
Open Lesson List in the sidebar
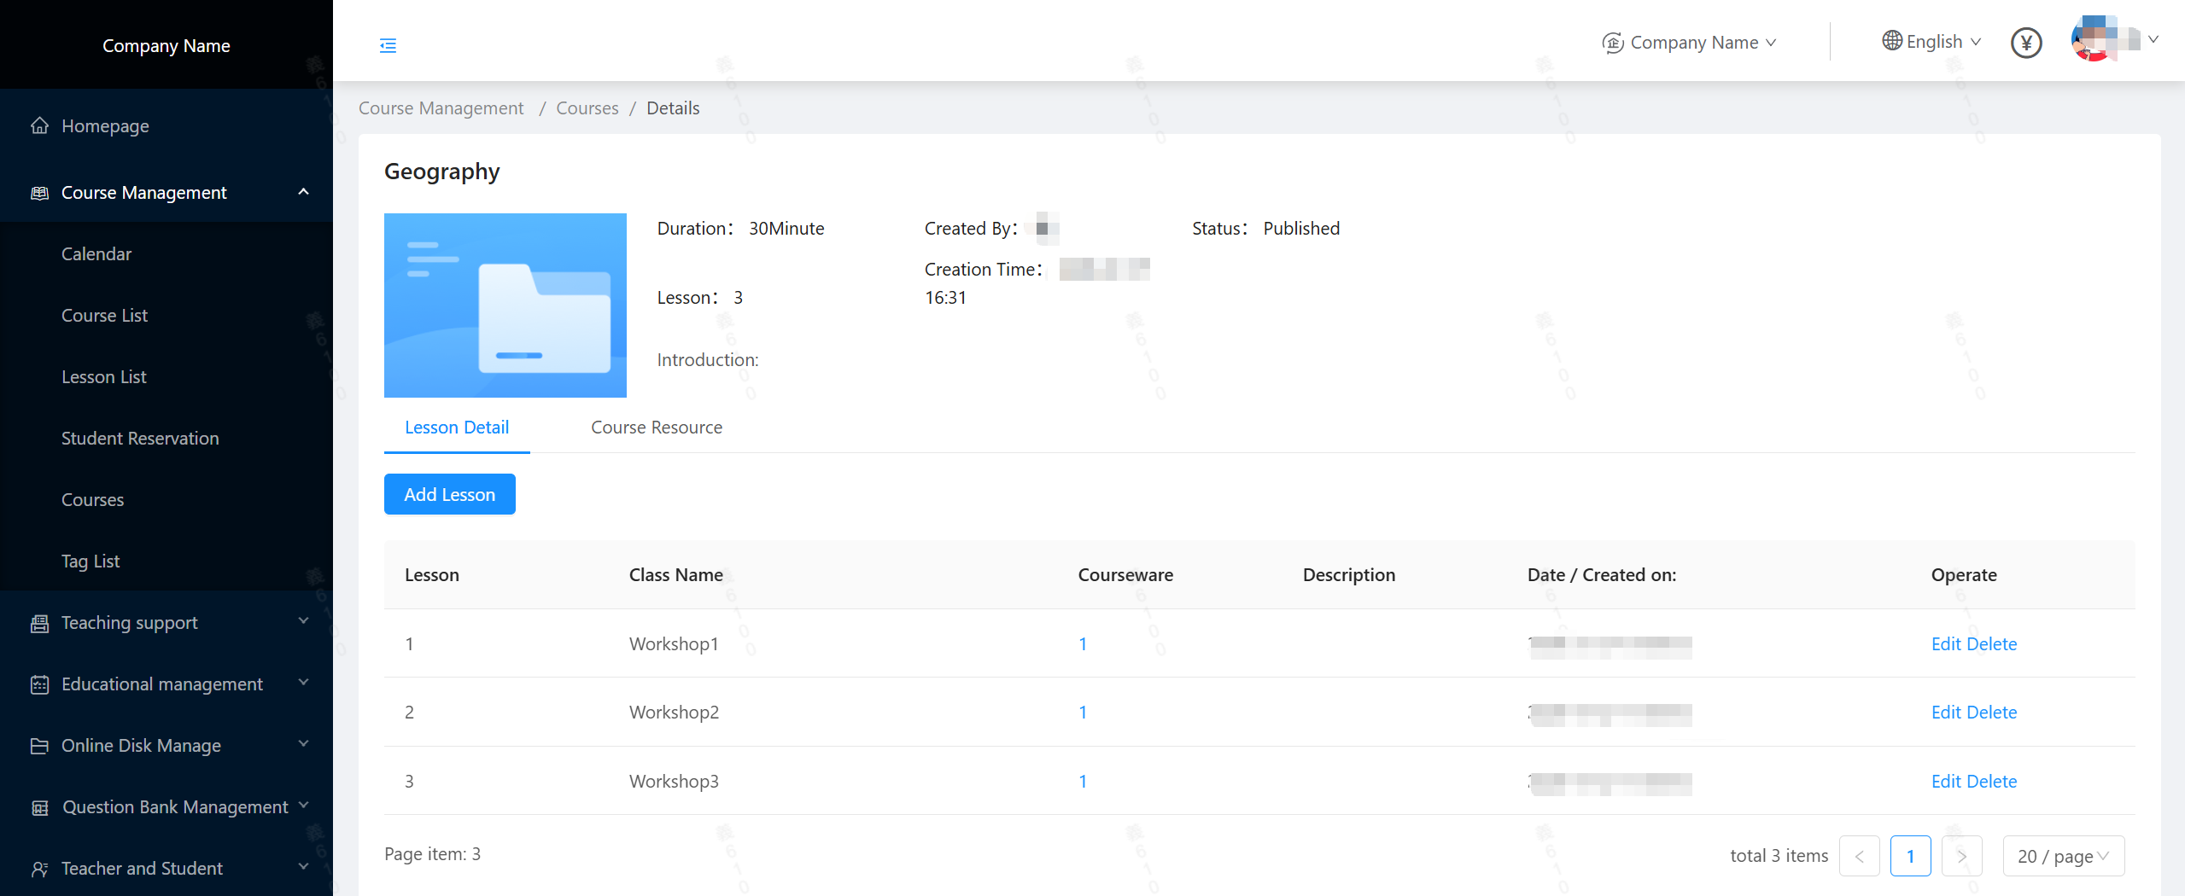coord(104,377)
